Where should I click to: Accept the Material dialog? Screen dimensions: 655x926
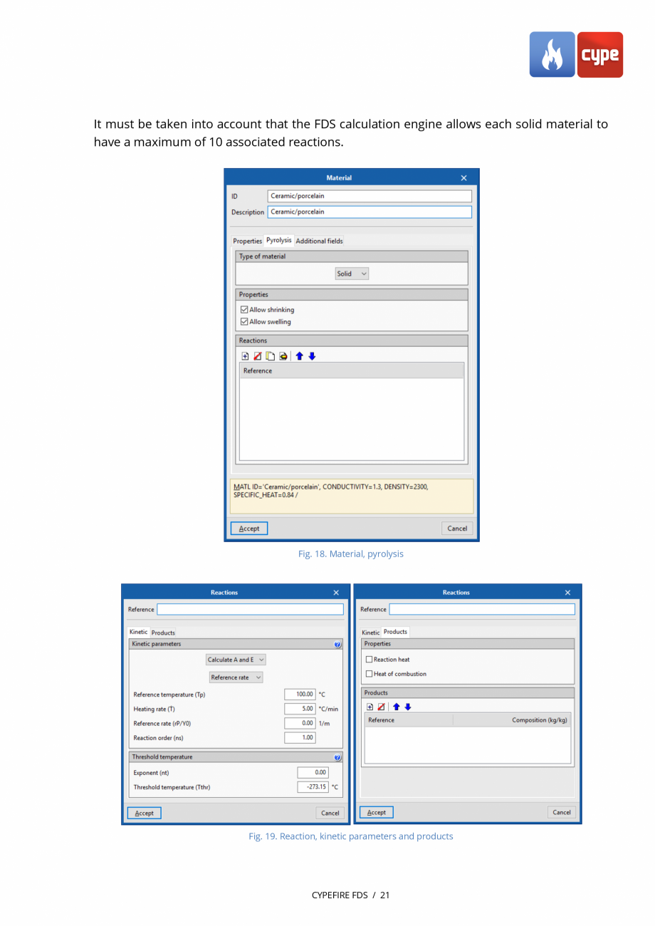(x=248, y=528)
